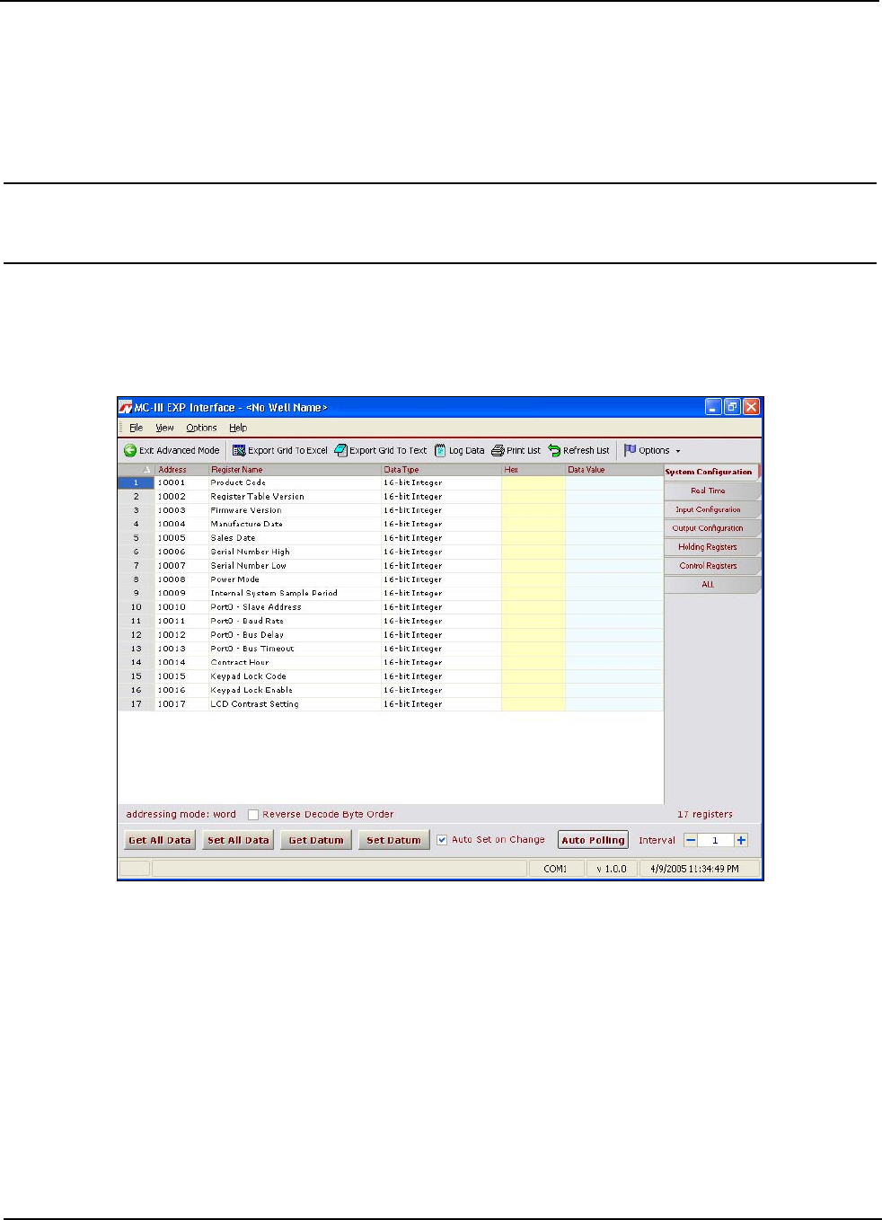The height and width of the screenshot is (1220, 882).
Task: Switch to the Control Registers tab
Action: 711,566
